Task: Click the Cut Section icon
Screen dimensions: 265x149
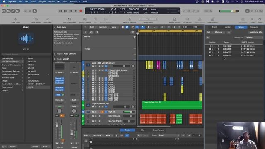Action: (x=187, y=19)
